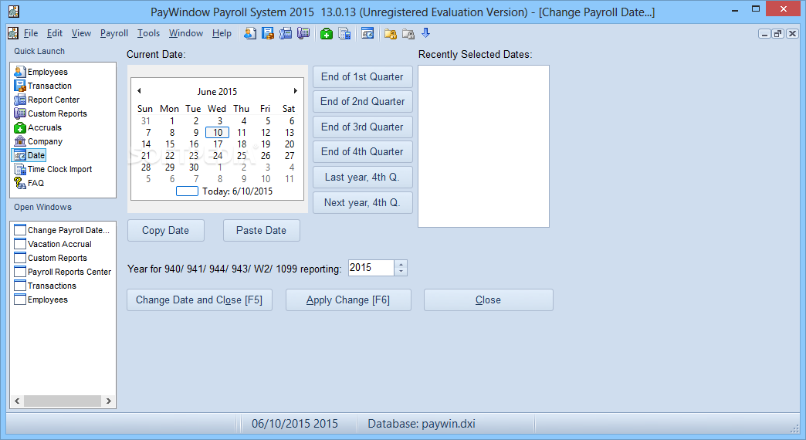Click End of 3rd Quarter button
Image resolution: width=806 pixels, height=440 pixels.
[362, 127]
